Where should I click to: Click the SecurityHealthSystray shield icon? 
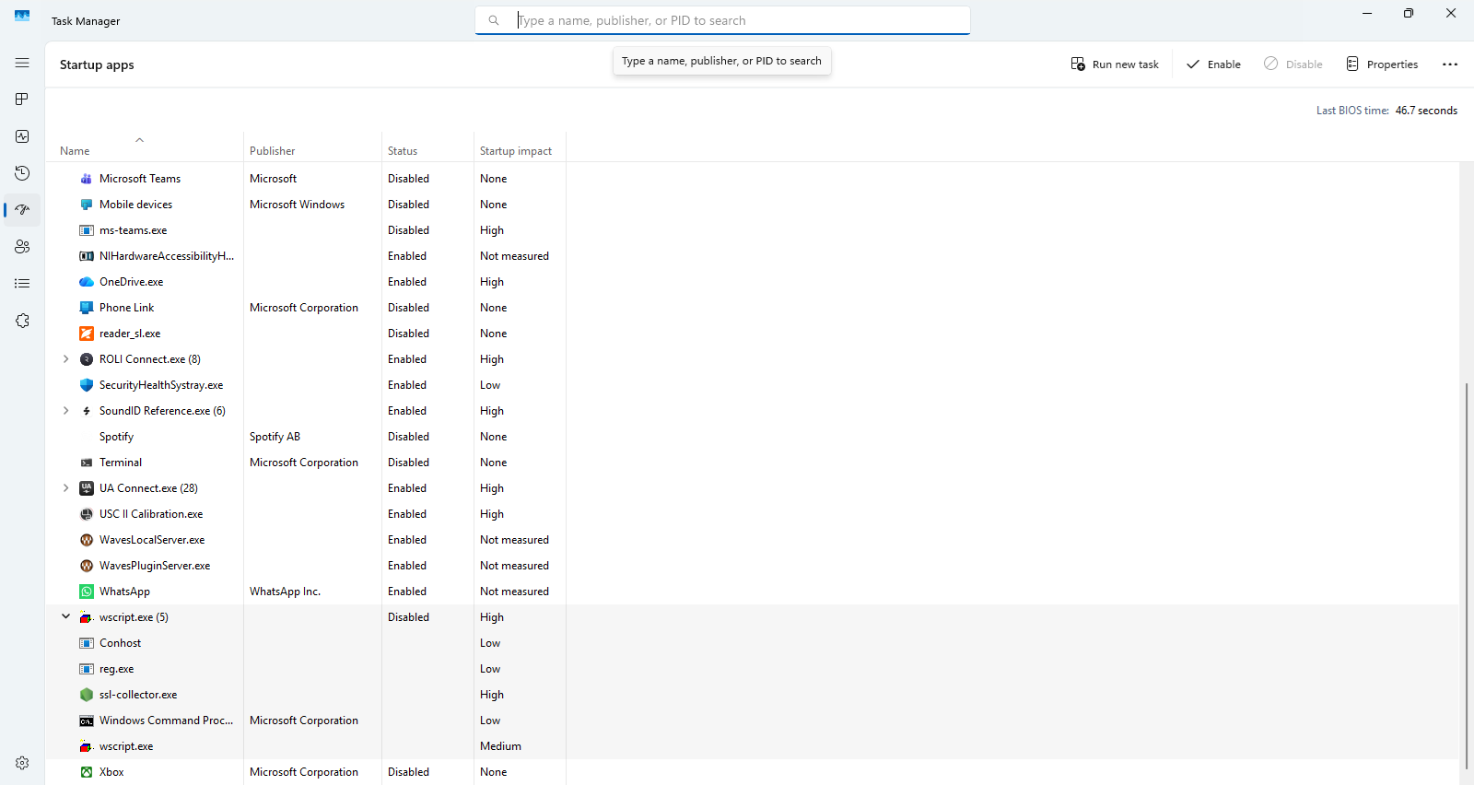pyautogui.click(x=87, y=385)
